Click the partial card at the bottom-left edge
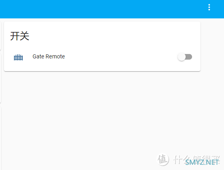This screenshot has height=170, width=224. [x=0, y=138]
